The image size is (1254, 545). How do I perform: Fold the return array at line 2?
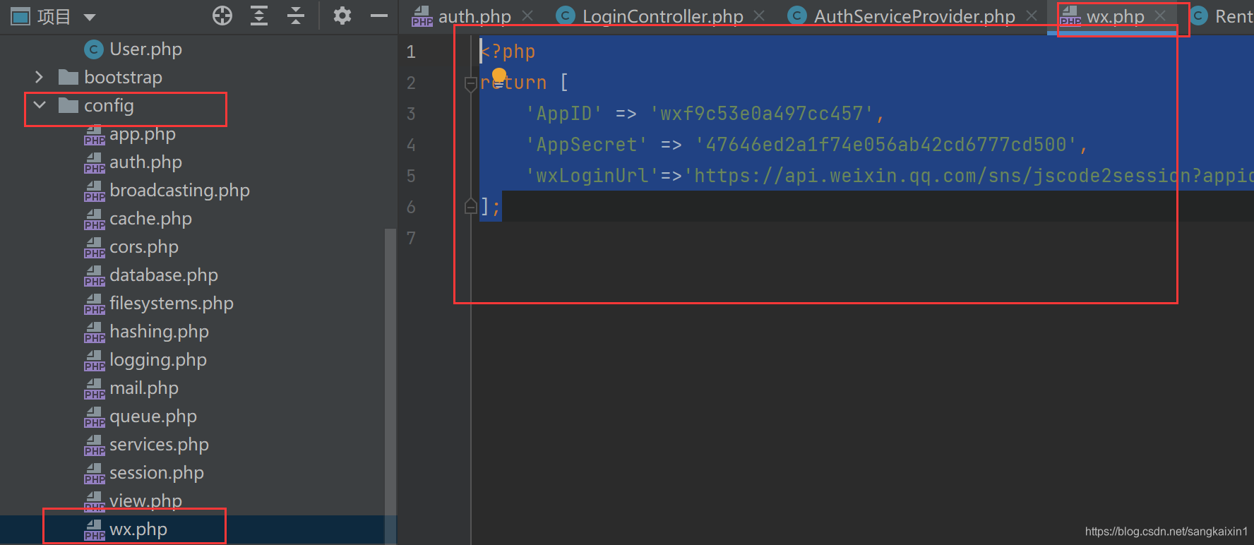tap(471, 84)
